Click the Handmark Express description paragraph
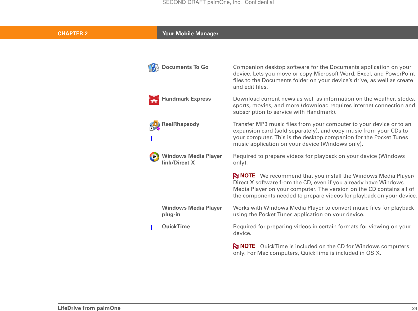Viewport: 418px width, 311px height. pyautogui.click(x=324, y=105)
